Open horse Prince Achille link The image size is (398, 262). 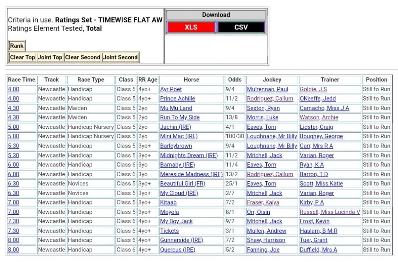coord(178,99)
